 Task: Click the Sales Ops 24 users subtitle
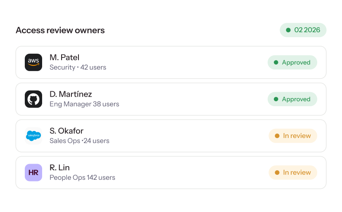(79, 141)
